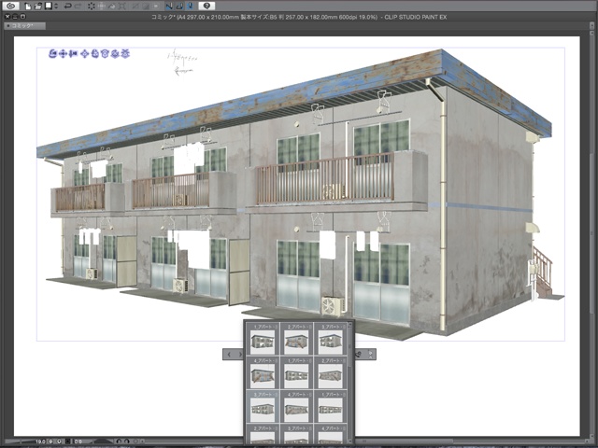This screenshot has height=448, width=598.
Task: Open the Help question mark icon
Action: pos(206,6)
